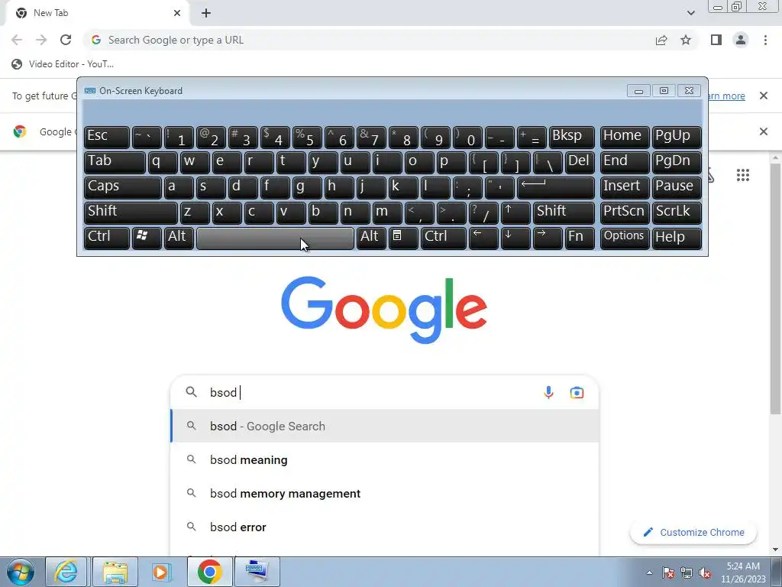Open the Chrome side panel
The width and height of the screenshot is (782, 587).
pos(716,40)
